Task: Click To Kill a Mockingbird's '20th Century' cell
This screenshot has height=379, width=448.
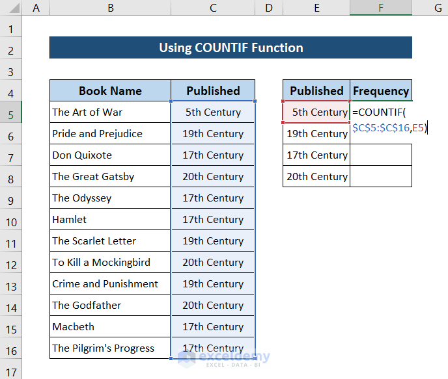Action: click(x=213, y=262)
